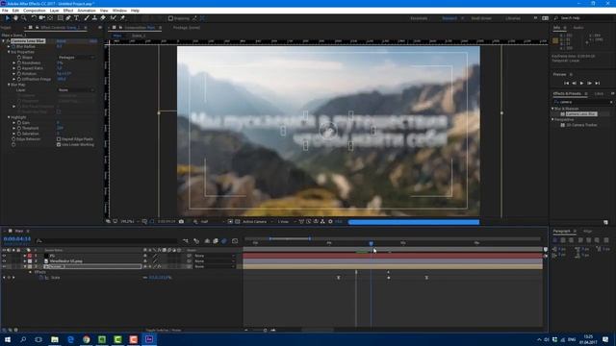
Task: Switch to the Align panel tab
Action: [588, 231]
